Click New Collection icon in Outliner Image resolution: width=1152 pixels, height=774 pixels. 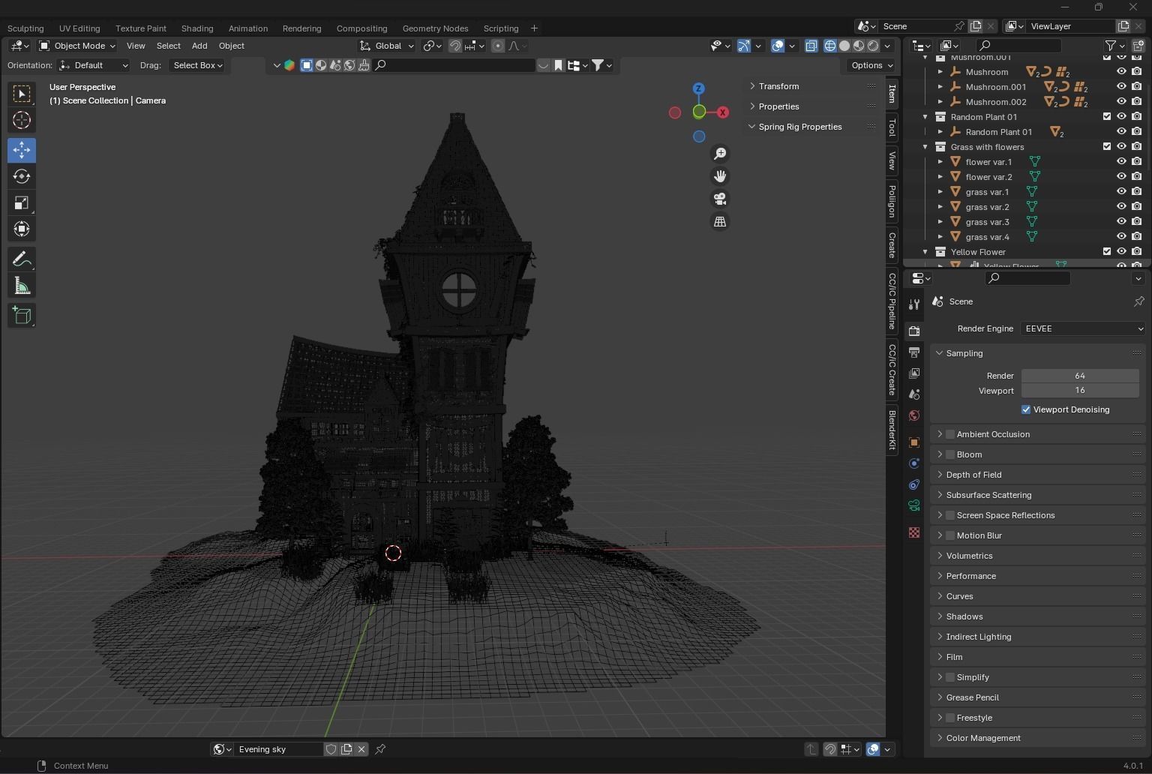coord(1139,46)
